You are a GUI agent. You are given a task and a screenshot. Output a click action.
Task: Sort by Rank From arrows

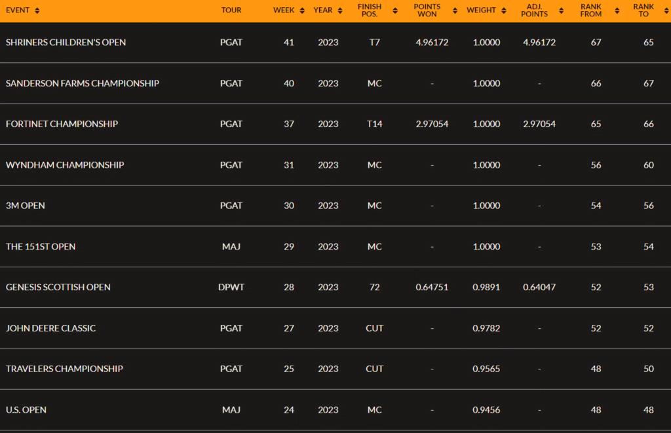(617, 10)
